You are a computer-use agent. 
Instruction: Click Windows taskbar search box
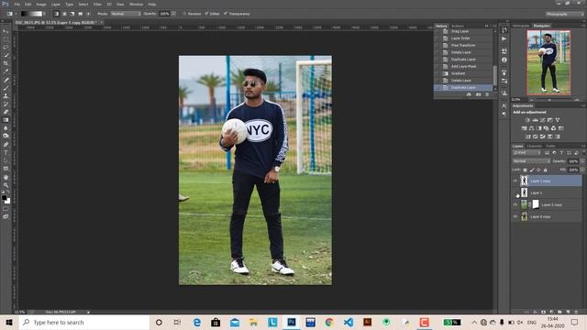coord(84,323)
